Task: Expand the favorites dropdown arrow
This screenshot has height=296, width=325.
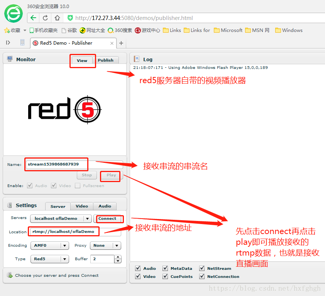Action: click(x=25, y=30)
